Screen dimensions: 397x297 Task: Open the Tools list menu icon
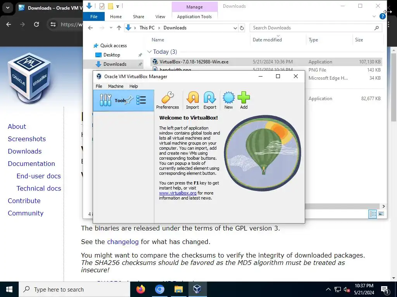tap(141, 100)
